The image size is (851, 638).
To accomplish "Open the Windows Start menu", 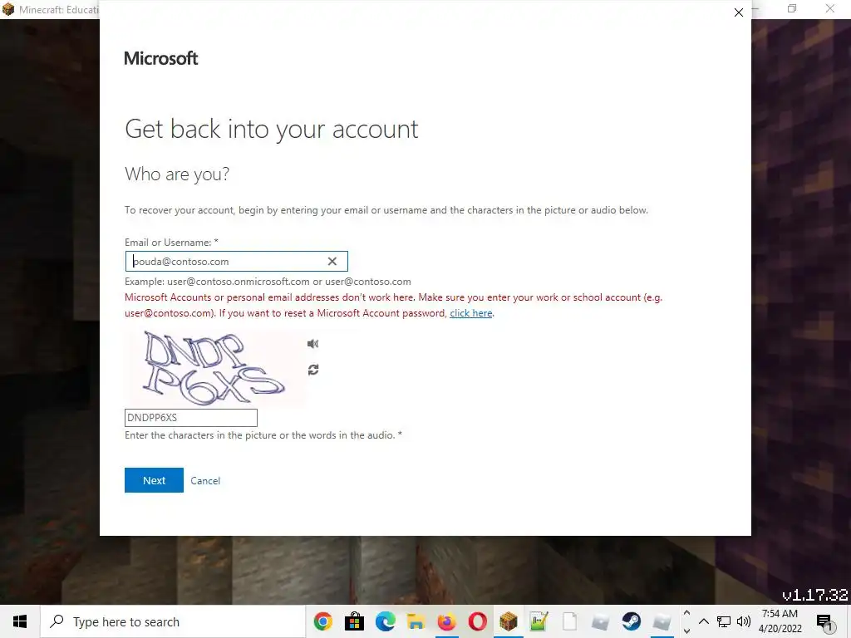I will click(x=20, y=621).
